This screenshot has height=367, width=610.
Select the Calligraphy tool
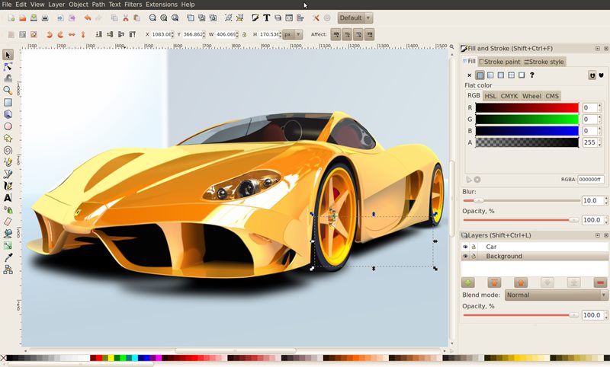tap(8, 186)
